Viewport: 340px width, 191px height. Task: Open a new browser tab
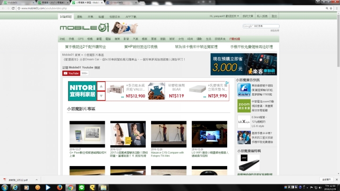143,3
